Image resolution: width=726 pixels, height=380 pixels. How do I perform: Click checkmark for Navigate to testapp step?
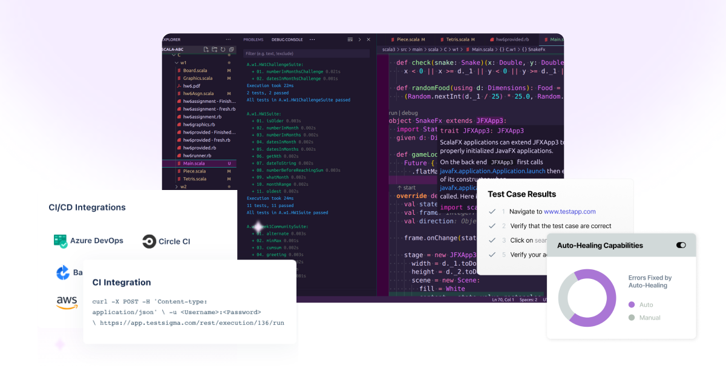492,212
